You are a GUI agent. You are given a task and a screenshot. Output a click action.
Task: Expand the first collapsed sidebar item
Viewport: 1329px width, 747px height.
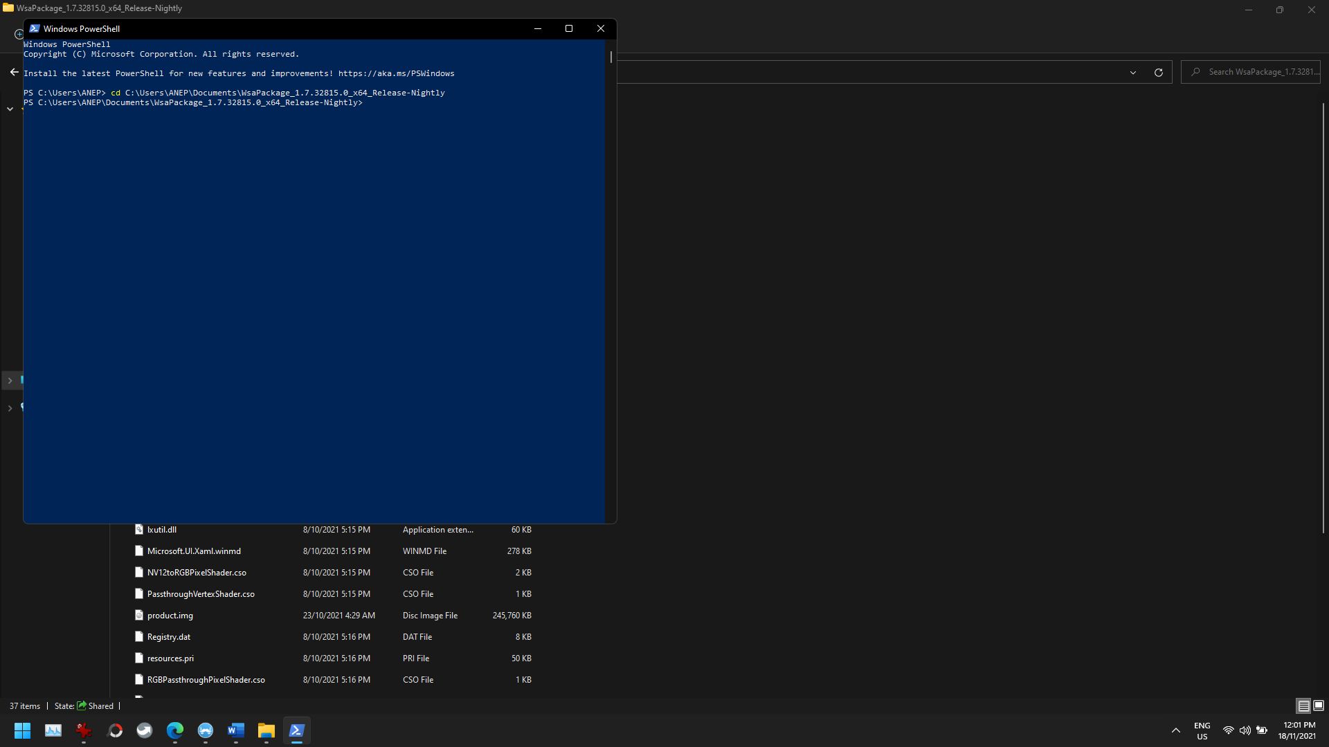click(x=10, y=380)
